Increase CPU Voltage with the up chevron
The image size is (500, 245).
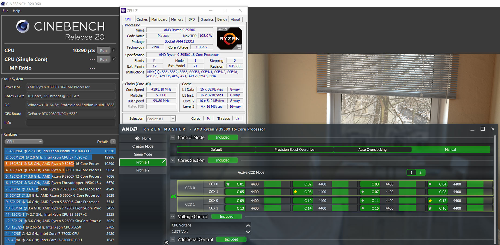[x=248, y=225]
